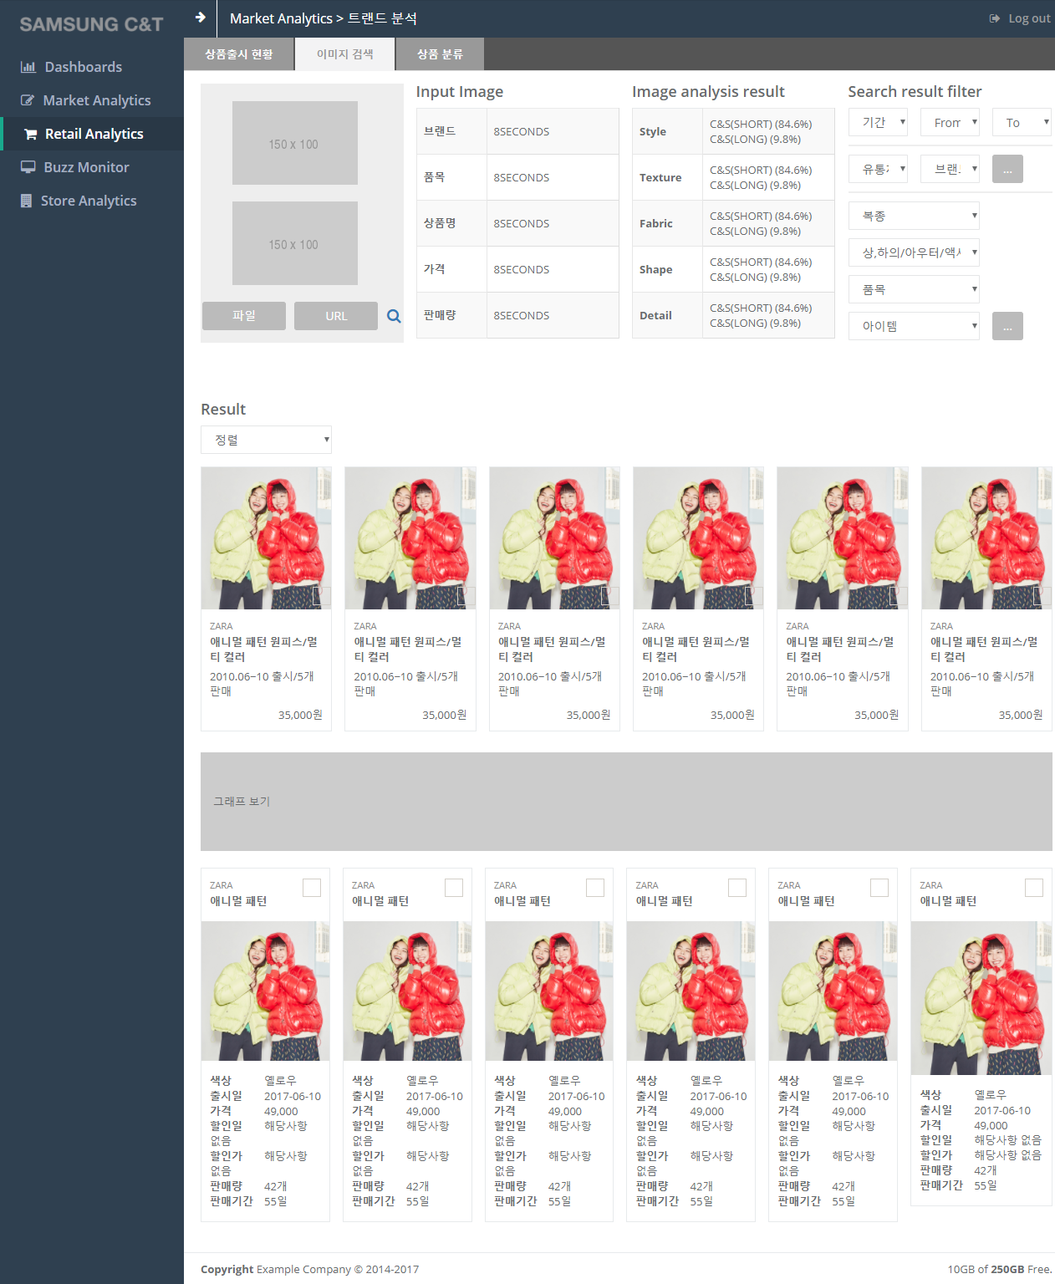Viewport: 1055px width, 1284px height.
Task: Check the third ZARA detail card checkbox
Action: [x=595, y=888]
